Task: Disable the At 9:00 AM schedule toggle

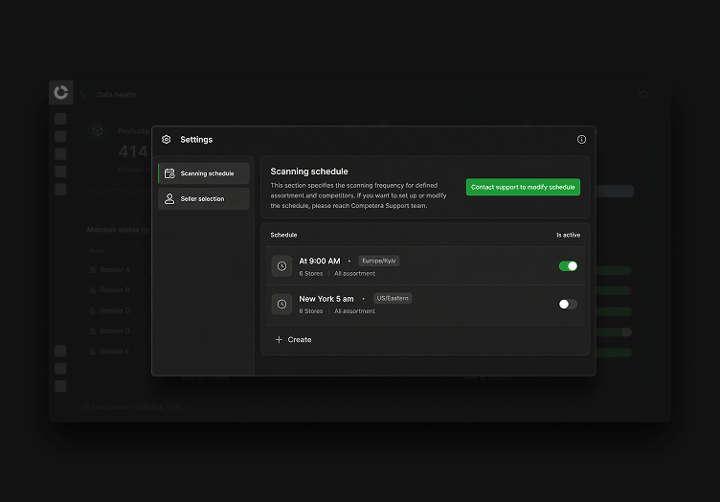Action: pyautogui.click(x=568, y=266)
